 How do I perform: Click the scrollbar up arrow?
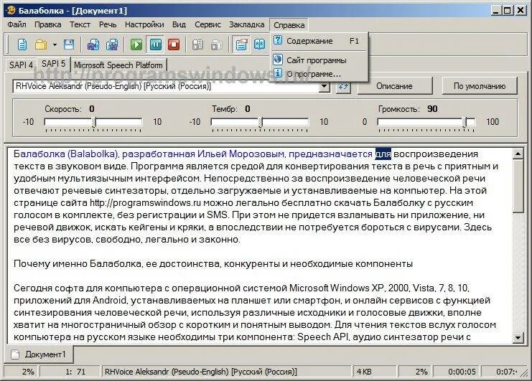pyautogui.click(x=518, y=154)
